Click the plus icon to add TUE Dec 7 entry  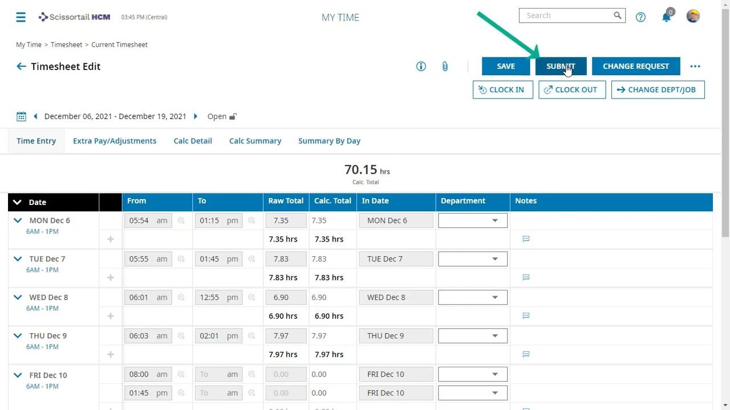[110, 277]
